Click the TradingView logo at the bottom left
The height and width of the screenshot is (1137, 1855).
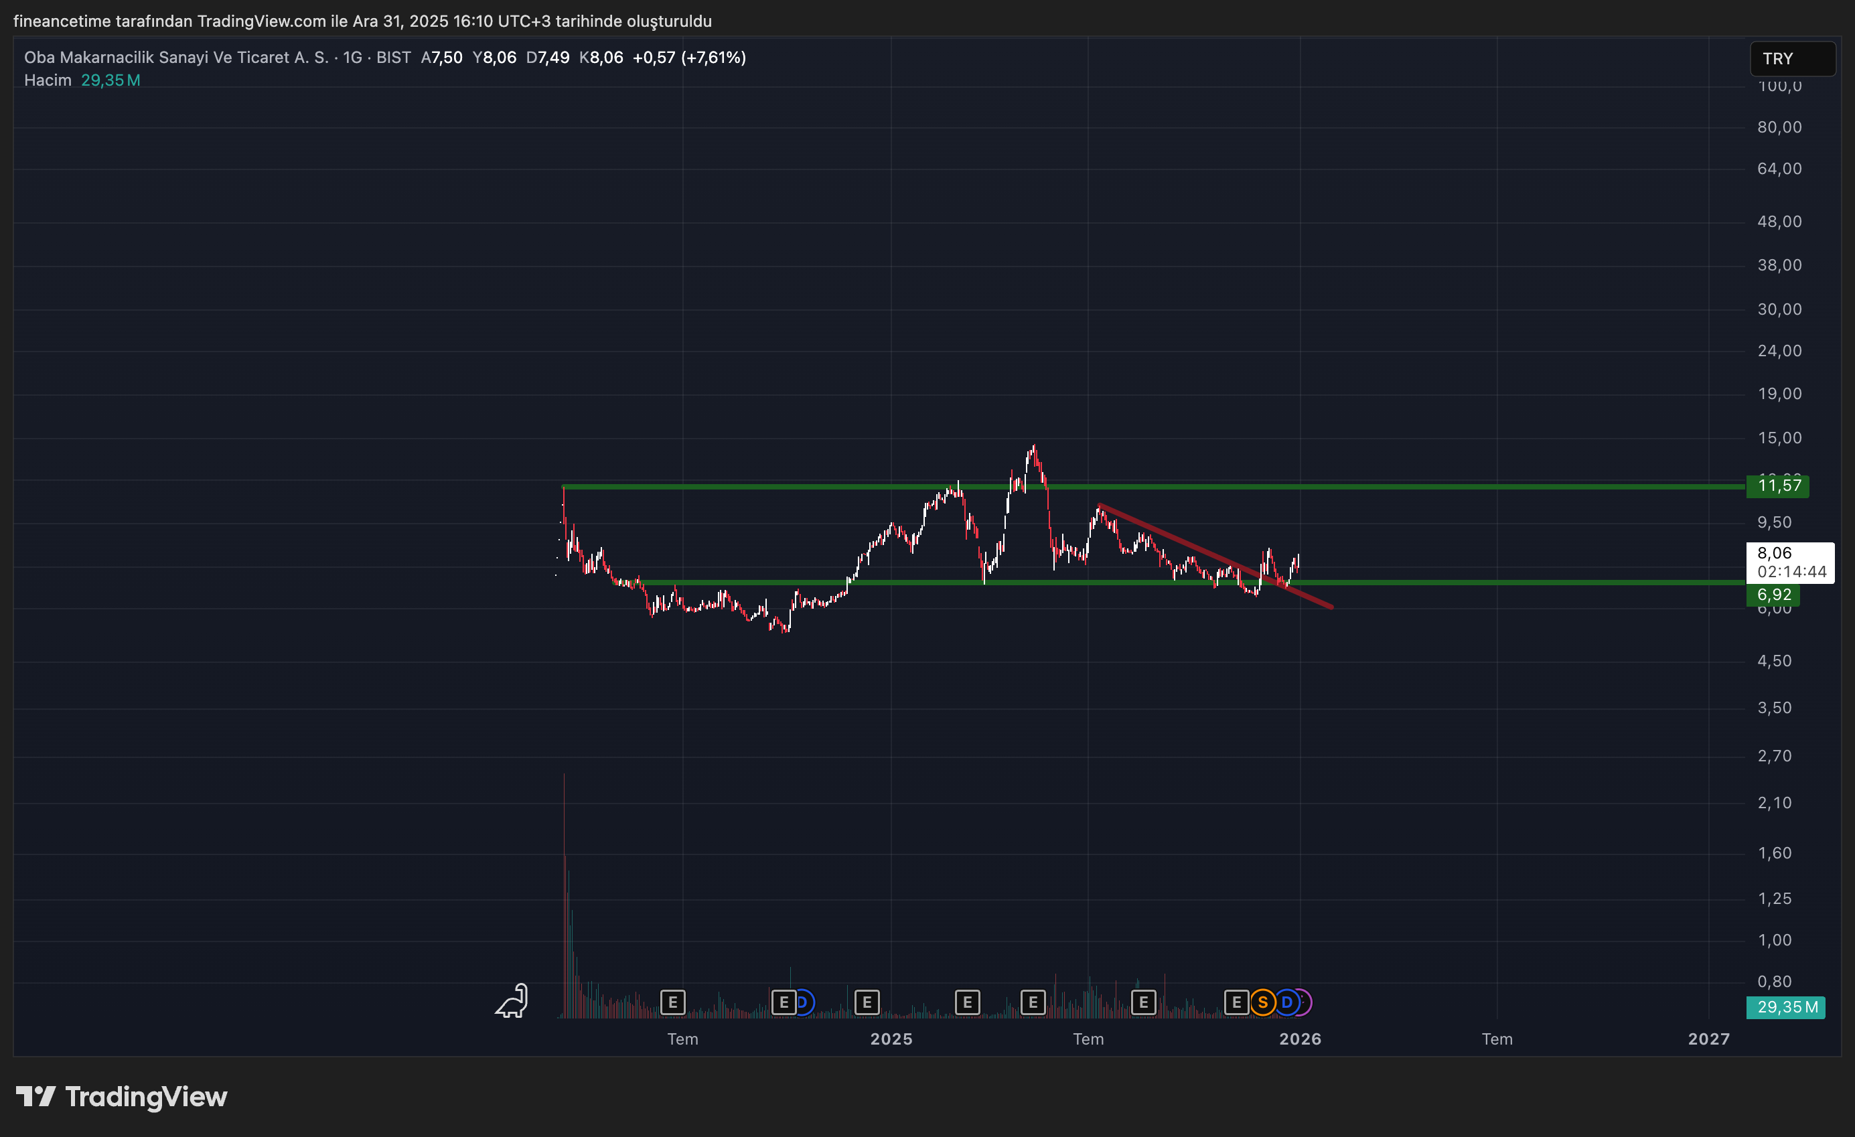122,1096
